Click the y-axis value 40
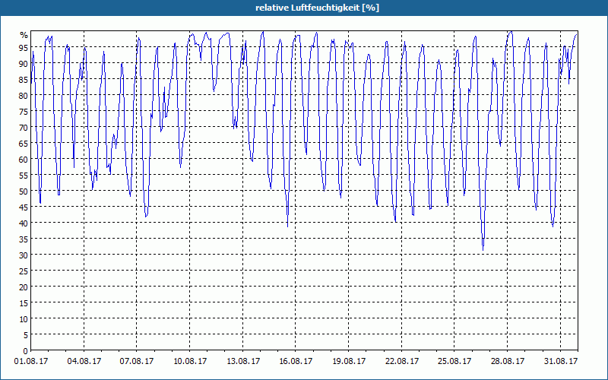The width and height of the screenshot is (608, 380). (24, 223)
